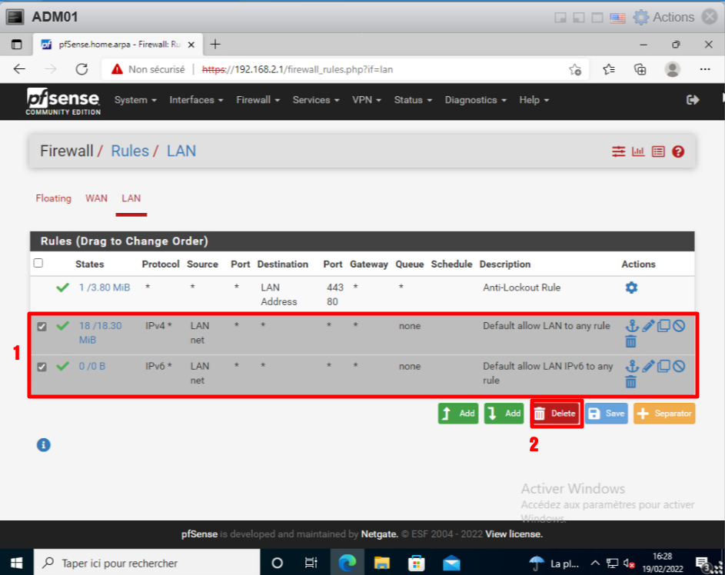Toggle the select-all checkbox in table header
725x575 pixels.
(38, 263)
